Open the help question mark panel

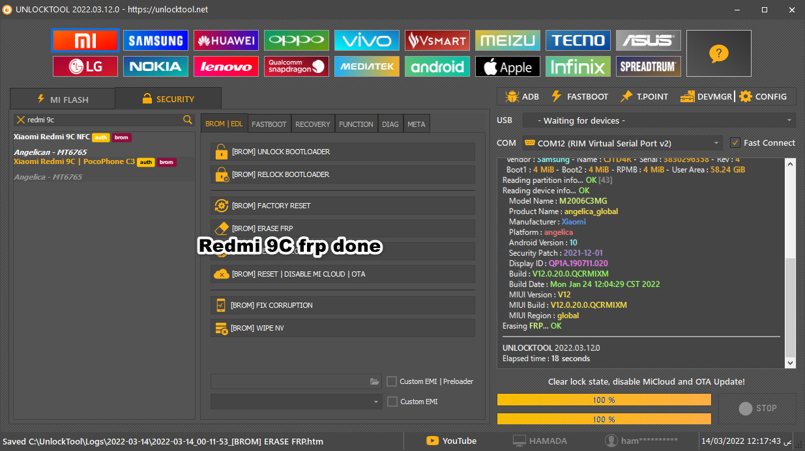tap(718, 53)
